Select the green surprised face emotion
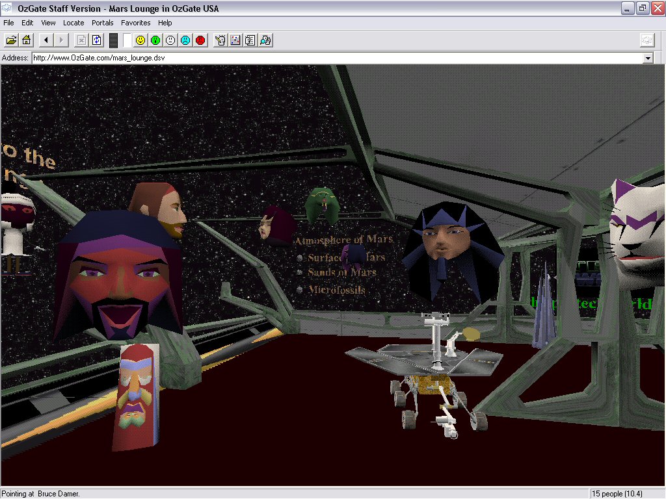The image size is (666, 499). click(x=155, y=40)
